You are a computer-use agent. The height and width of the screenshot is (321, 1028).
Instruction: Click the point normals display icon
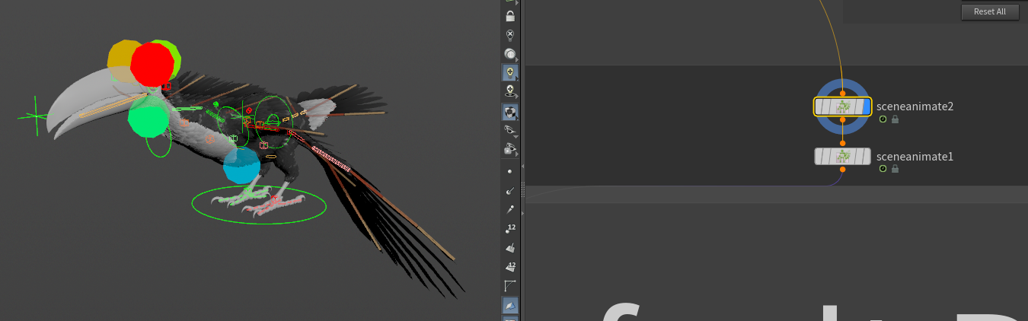[x=510, y=190]
